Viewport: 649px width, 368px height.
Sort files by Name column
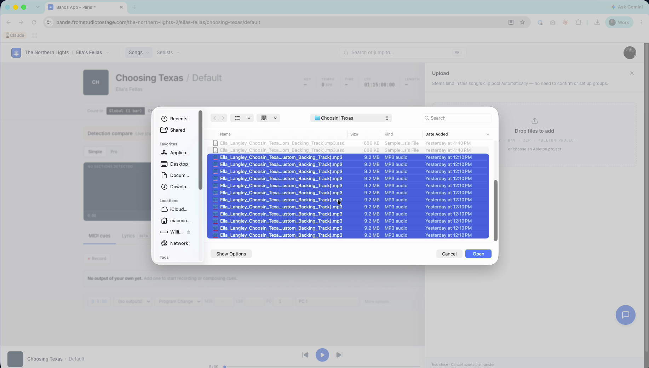point(225,134)
